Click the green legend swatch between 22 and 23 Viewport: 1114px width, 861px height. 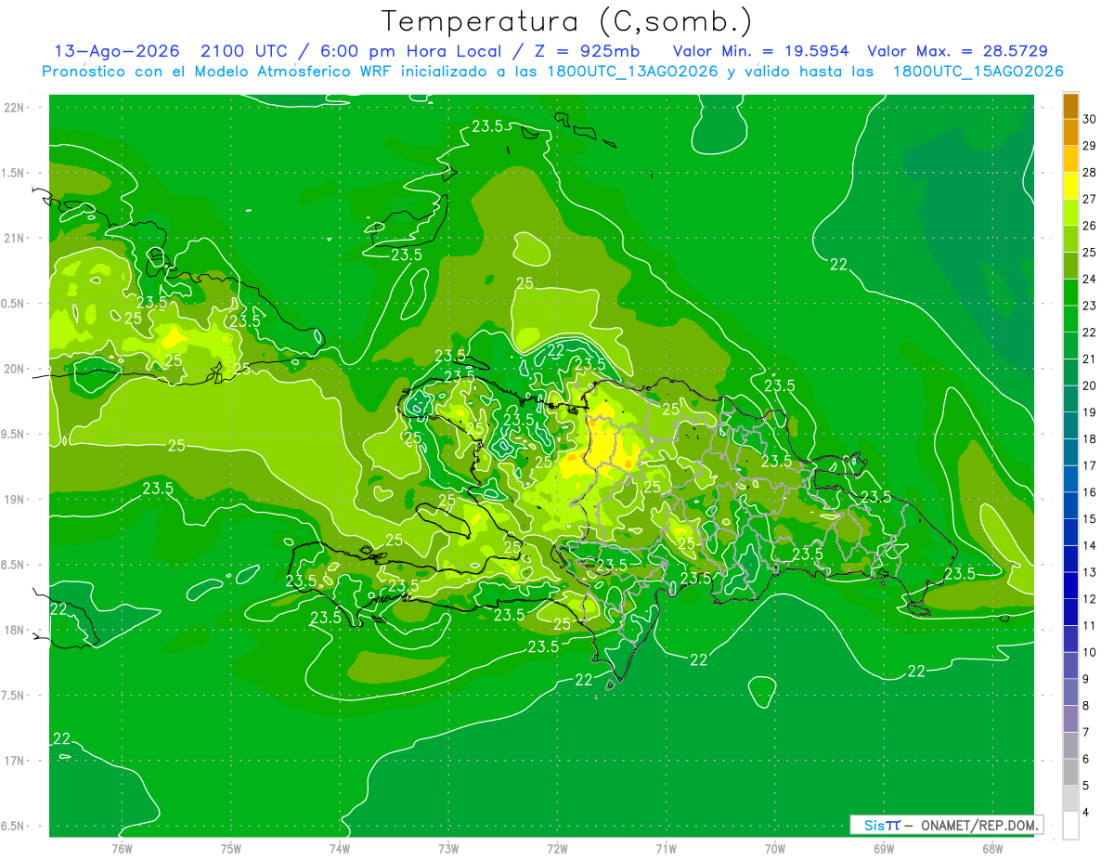(x=1070, y=319)
